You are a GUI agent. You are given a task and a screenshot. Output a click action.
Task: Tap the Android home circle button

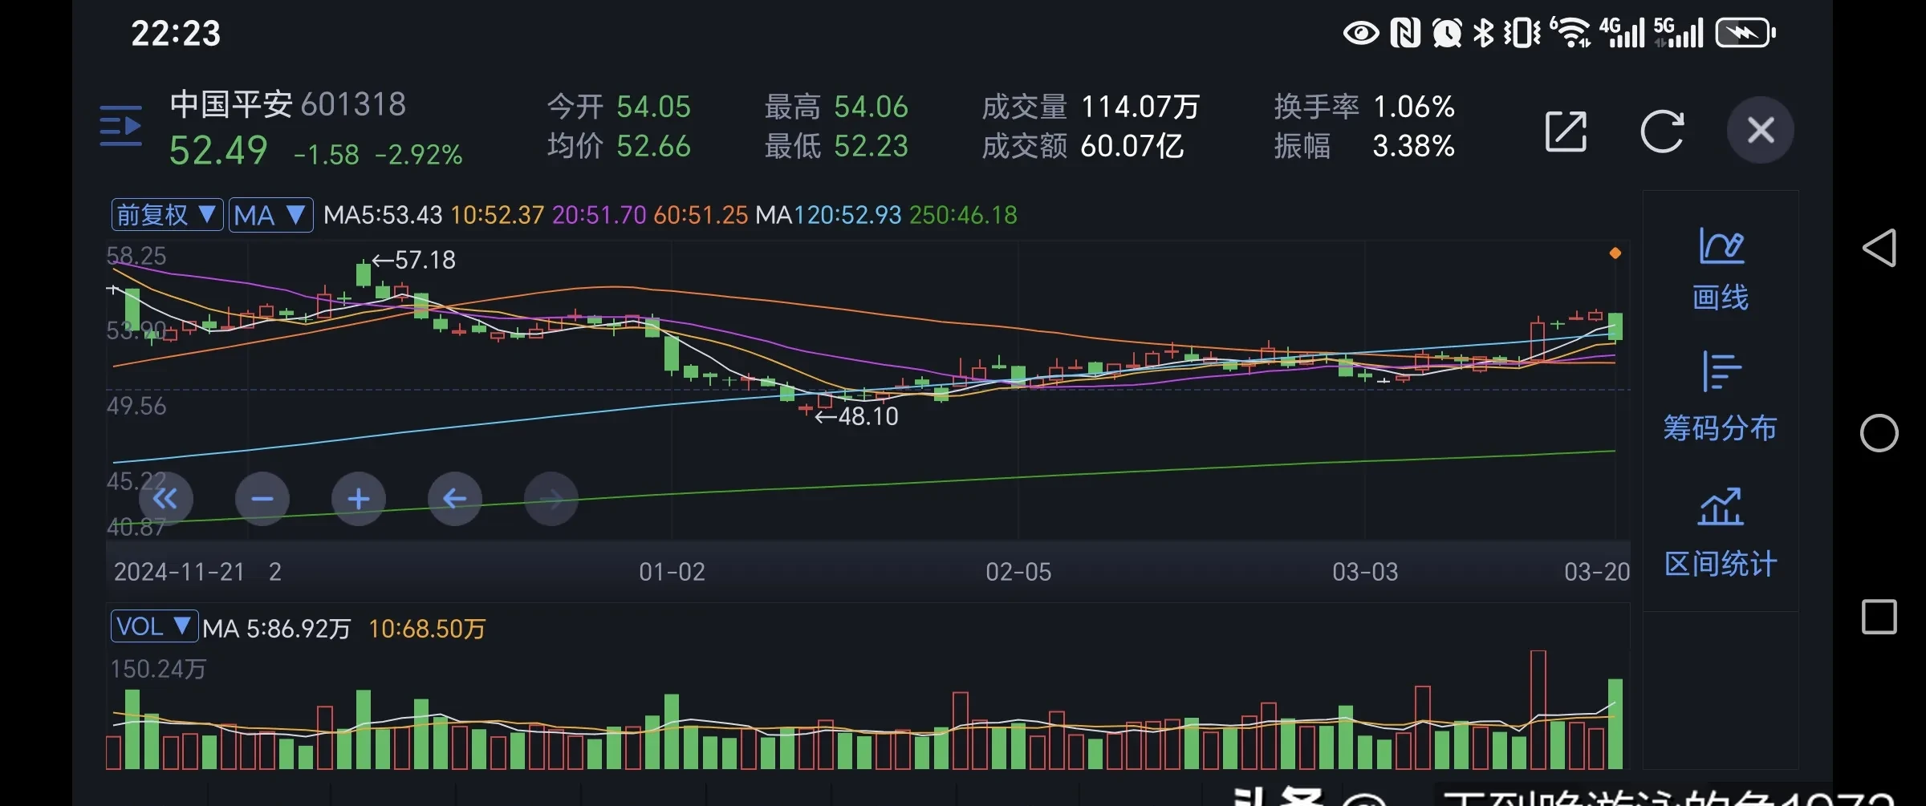[1879, 433]
